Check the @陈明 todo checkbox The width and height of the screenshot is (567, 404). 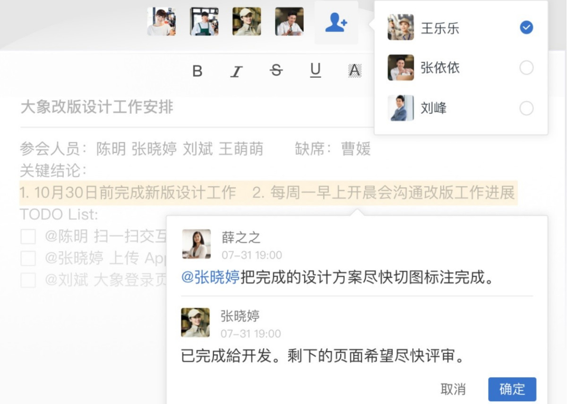(28, 236)
